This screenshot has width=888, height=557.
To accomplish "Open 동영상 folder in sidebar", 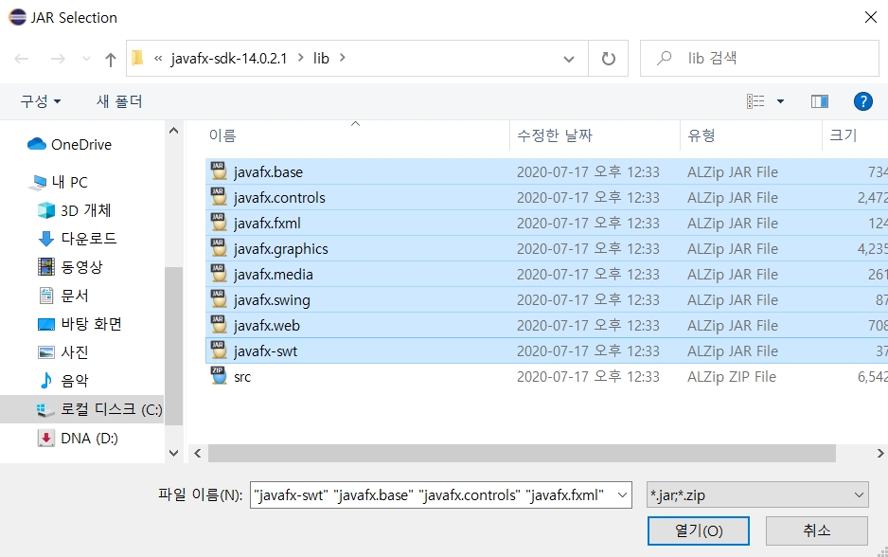I will (x=81, y=267).
